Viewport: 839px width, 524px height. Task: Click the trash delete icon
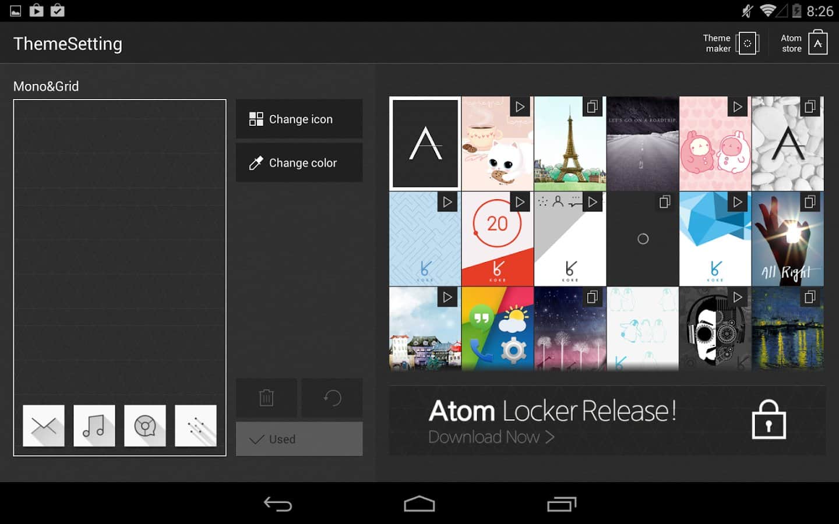266,398
